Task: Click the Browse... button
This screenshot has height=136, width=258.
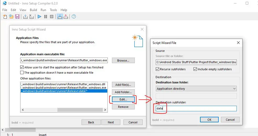Action: (123, 61)
